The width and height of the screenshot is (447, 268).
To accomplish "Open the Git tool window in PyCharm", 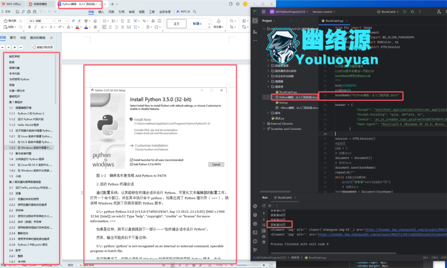I will point(255,250).
